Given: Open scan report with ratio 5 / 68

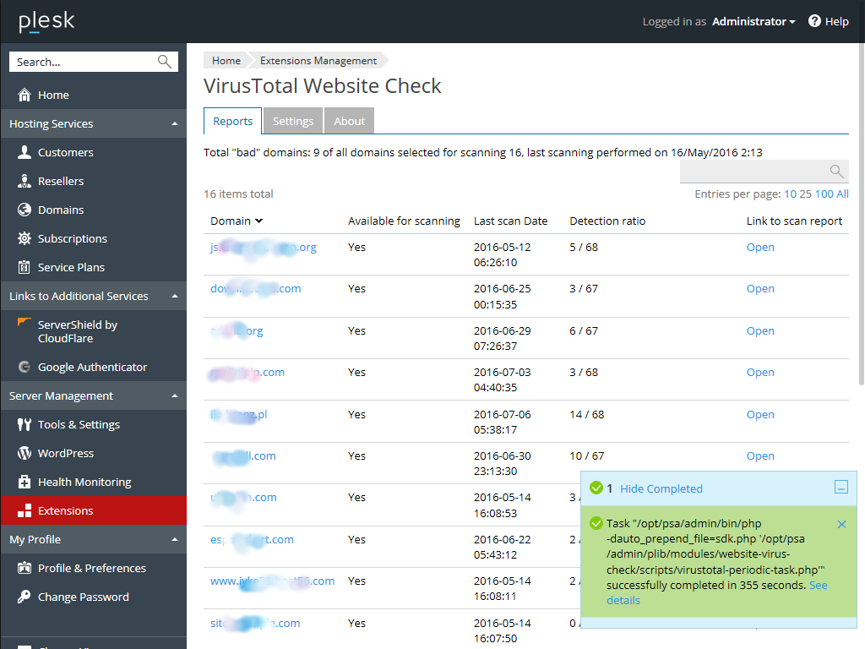Looking at the screenshot, I should point(760,248).
